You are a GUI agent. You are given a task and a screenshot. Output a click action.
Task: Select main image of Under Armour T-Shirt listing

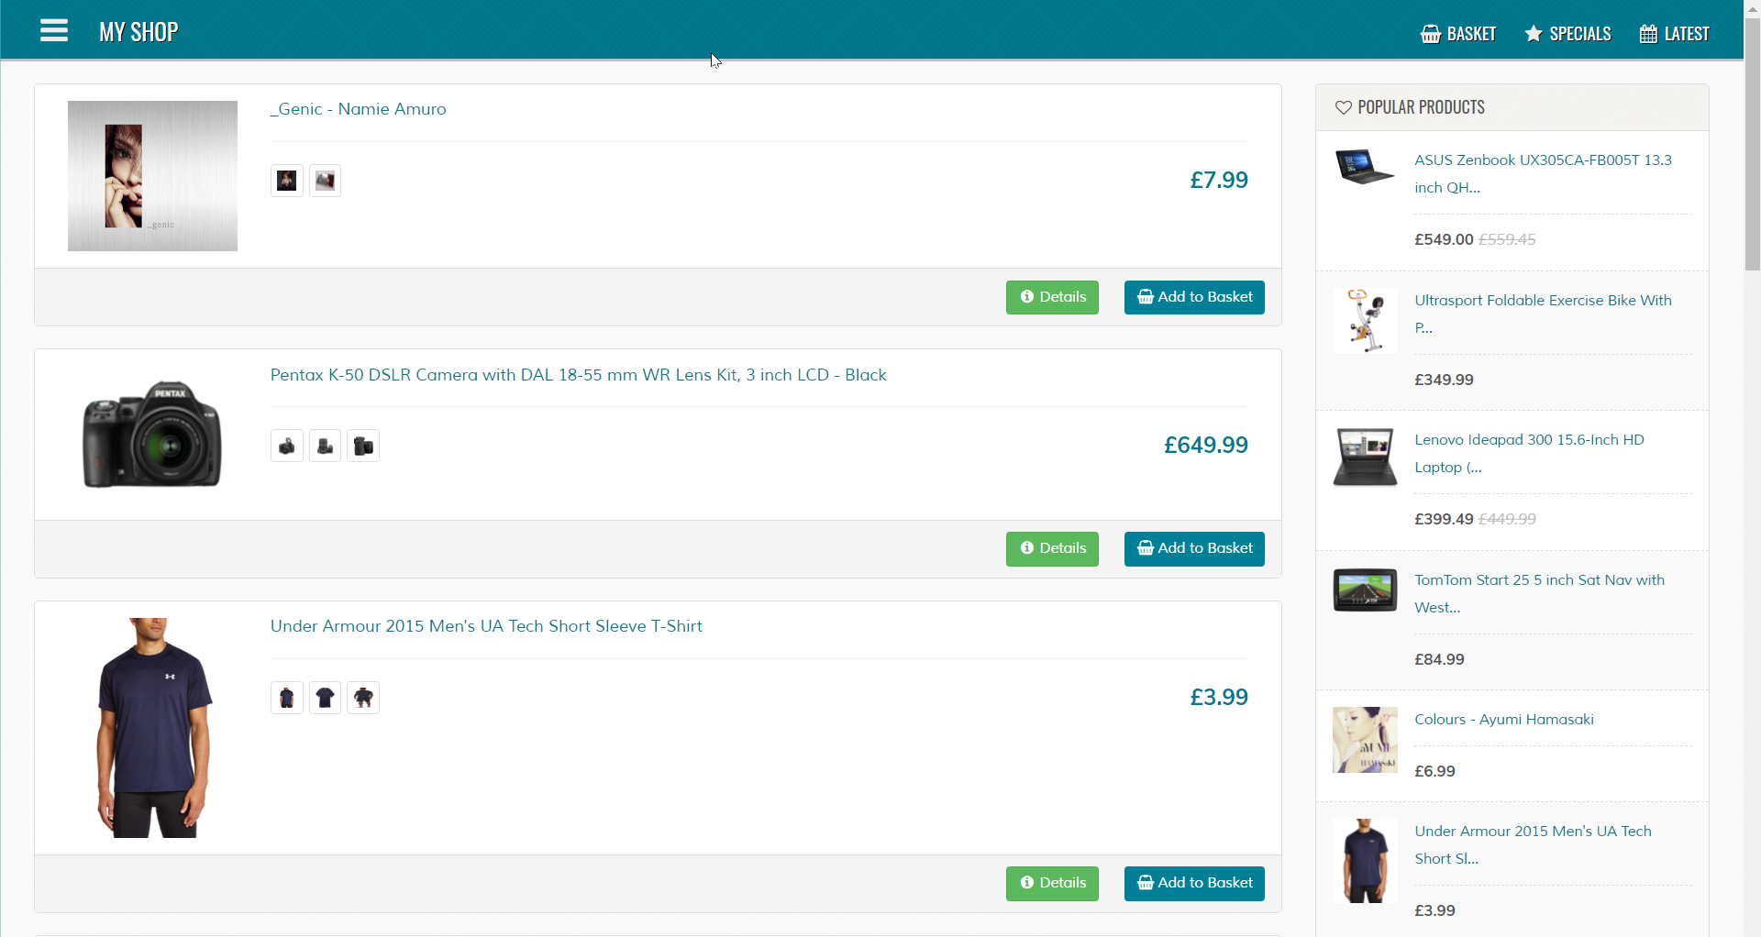(x=154, y=728)
